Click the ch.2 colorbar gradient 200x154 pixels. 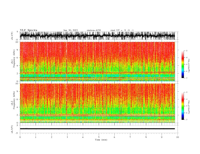click(x=183, y=106)
